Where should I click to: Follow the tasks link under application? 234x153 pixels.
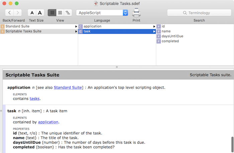click(34, 99)
